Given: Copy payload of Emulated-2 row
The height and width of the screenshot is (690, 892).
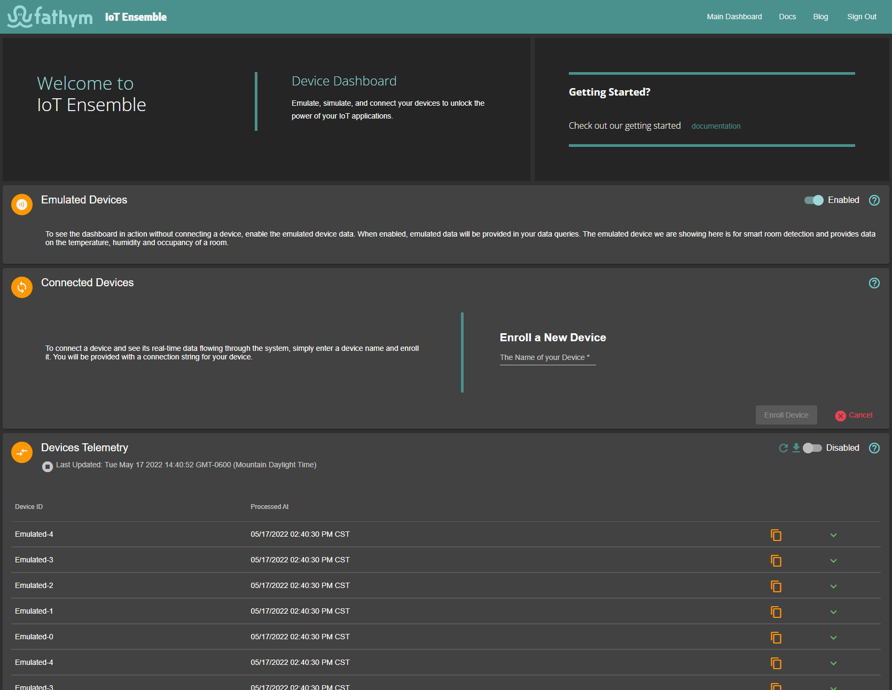Looking at the screenshot, I should pos(776,586).
